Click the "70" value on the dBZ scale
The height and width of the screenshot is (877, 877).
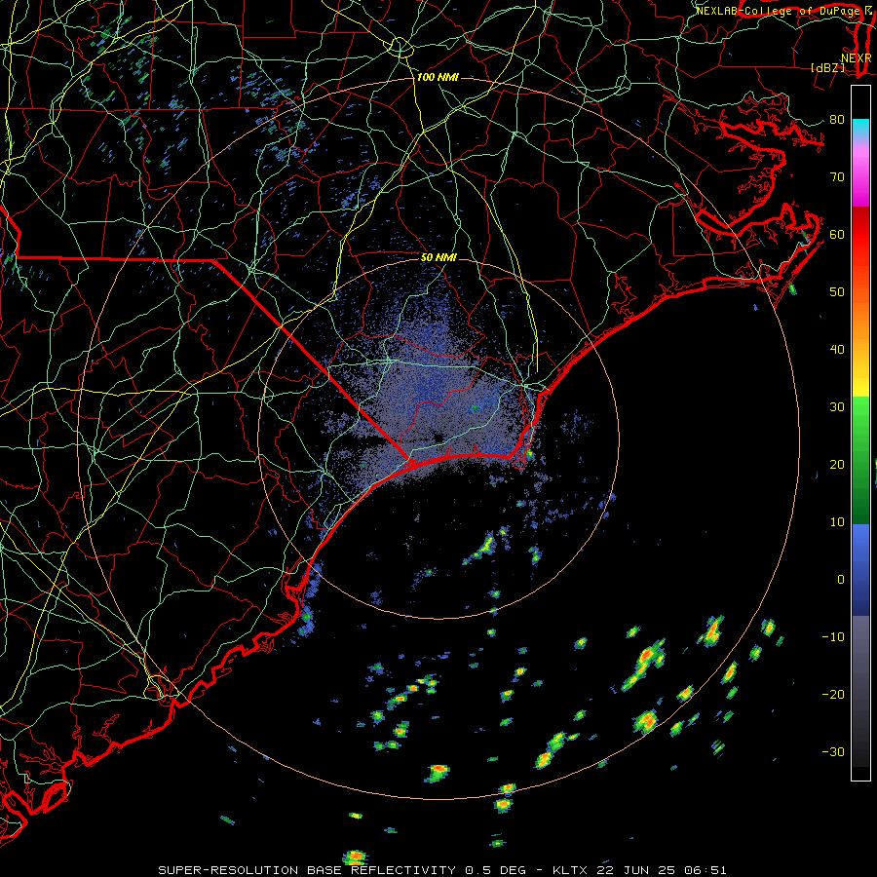pyautogui.click(x=837, y=177)
